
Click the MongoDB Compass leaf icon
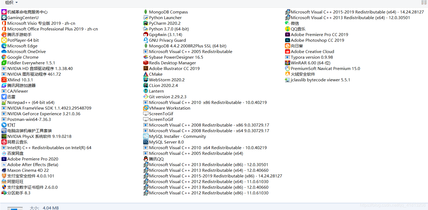pyautogui.click(x=146, y=12)
